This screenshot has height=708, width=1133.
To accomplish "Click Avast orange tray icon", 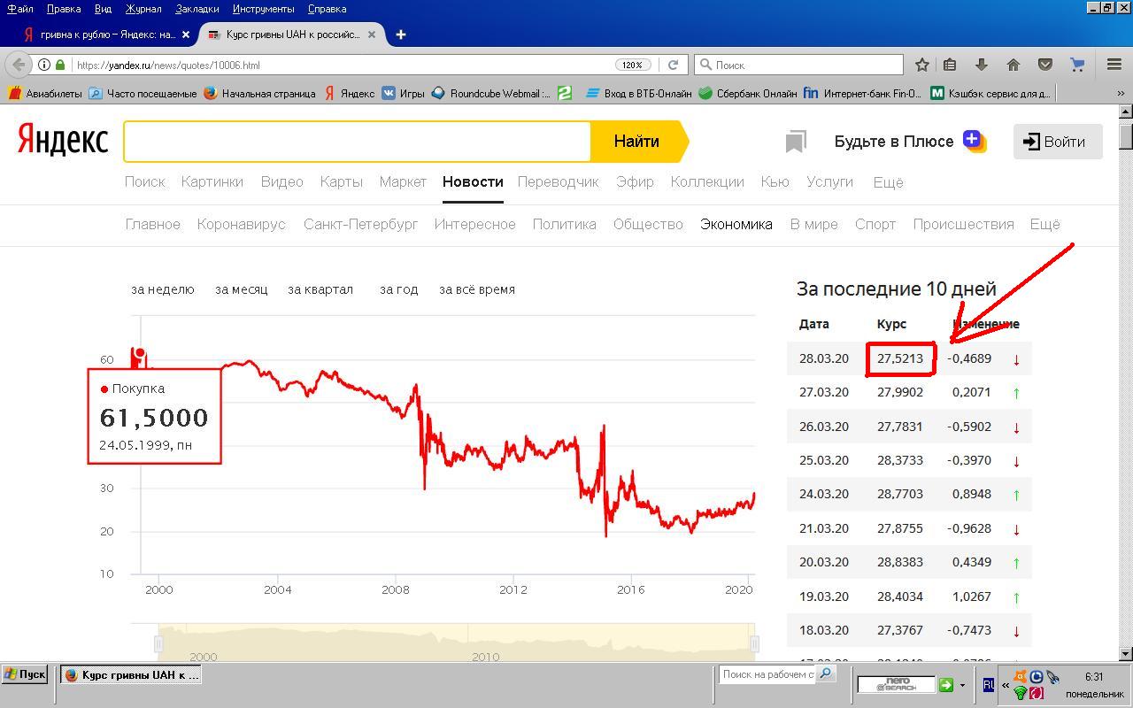I will click(x=1020, y=677).
